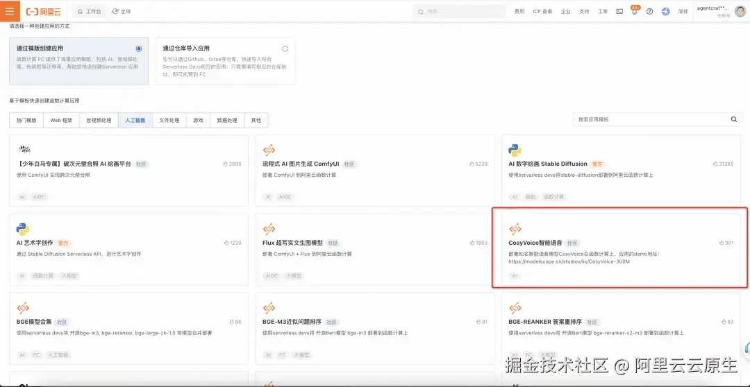The height and width of the screenshot is (387, 750).
Task: Open 流程式 AI 图片生成 ComfyUI template
Action: 301,164
